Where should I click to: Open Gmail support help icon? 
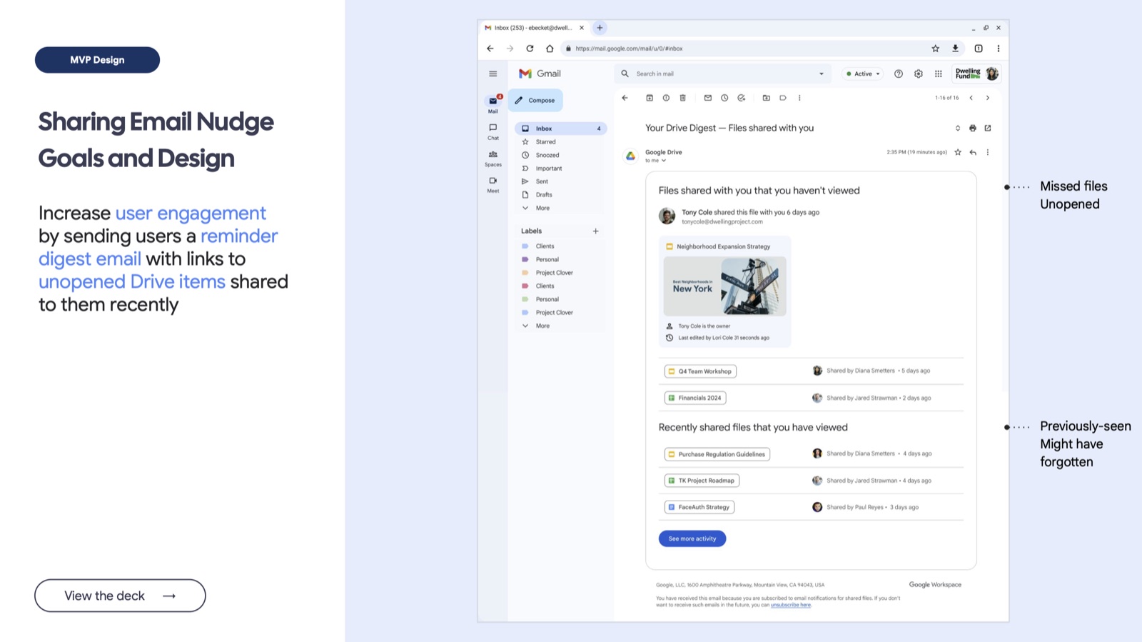[899, 74]
